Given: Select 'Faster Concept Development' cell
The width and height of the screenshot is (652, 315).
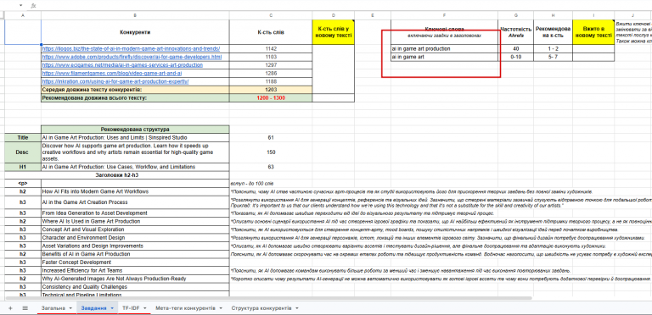Looking at the screenshot, I should 135,262.
